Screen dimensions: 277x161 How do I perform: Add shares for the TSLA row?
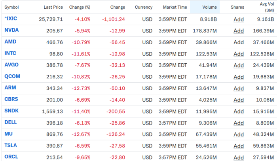239,146
